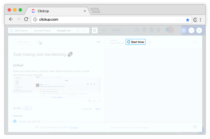Screen dimensions: 210x139
Task: Open the To Do Add dropdown
Action: pyautogui.click(x=27, y=108)
